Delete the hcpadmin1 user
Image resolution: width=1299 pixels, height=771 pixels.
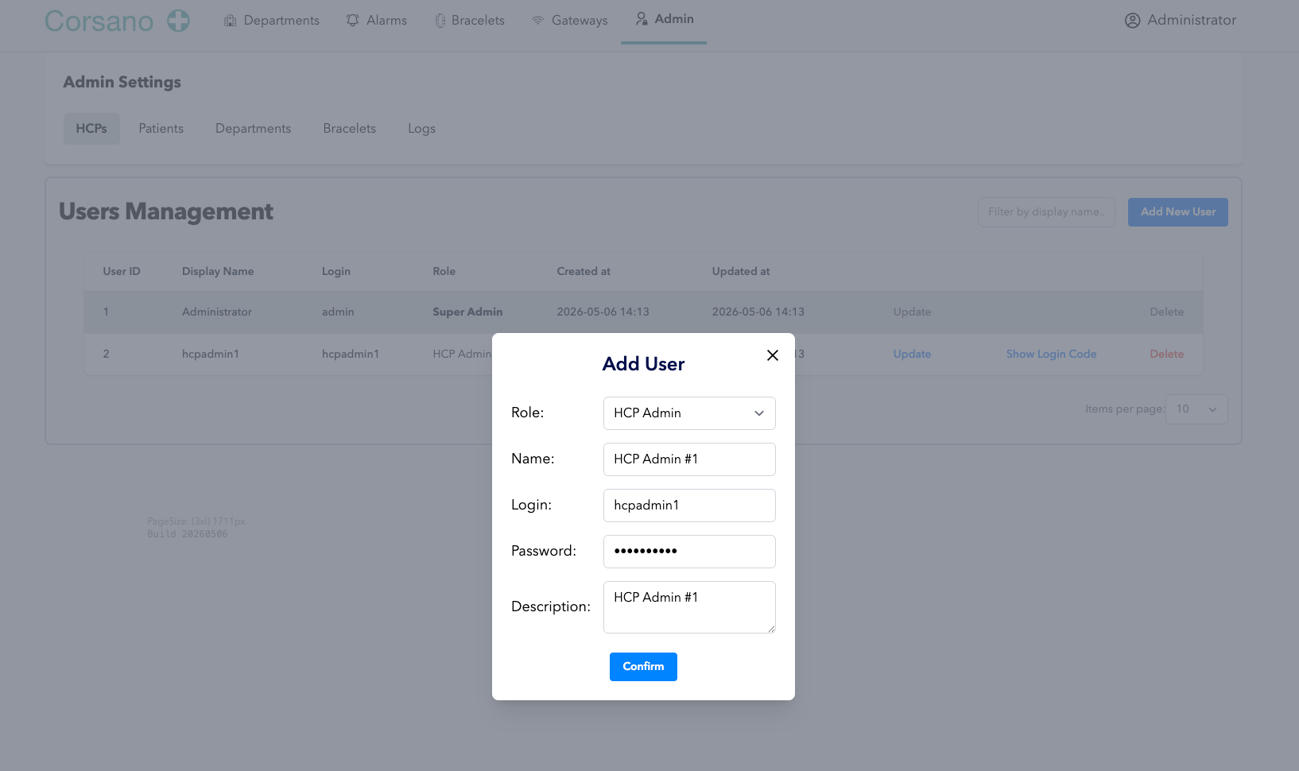pyautogui.click(x=1166, y=355)
